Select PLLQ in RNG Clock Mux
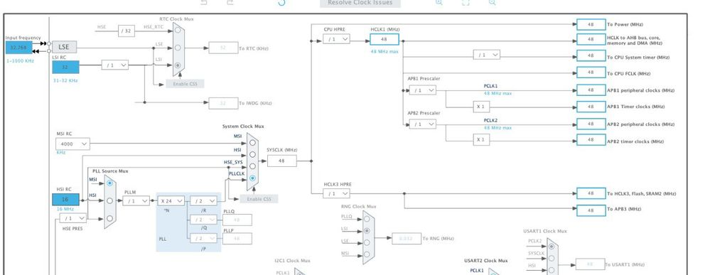710x275 pixels. pyautogui.click(x=367, y=220)
